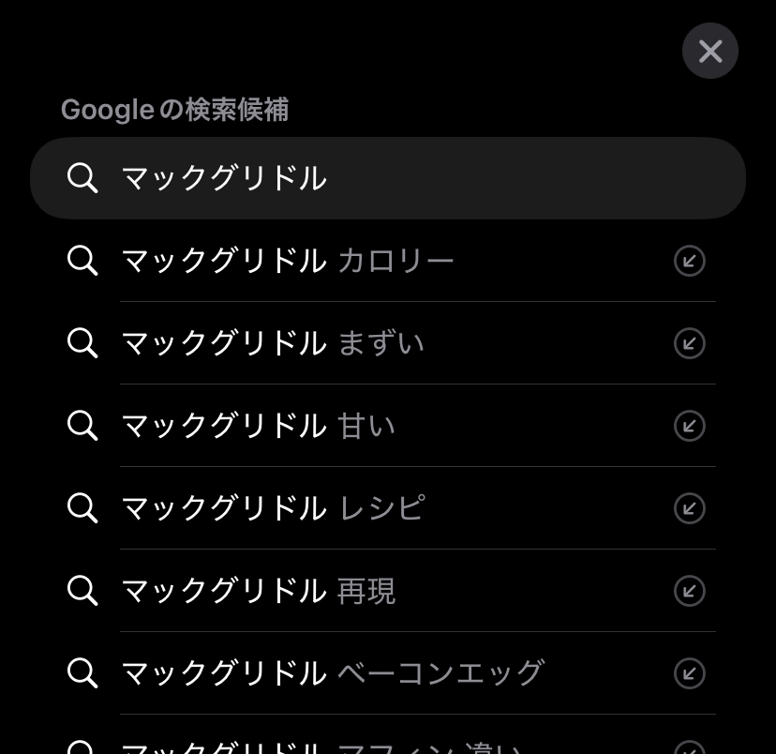Fill search with ベーコンエッグ suggestion arrow
This screenshot has width=776, height=754.
pos(690,673)
